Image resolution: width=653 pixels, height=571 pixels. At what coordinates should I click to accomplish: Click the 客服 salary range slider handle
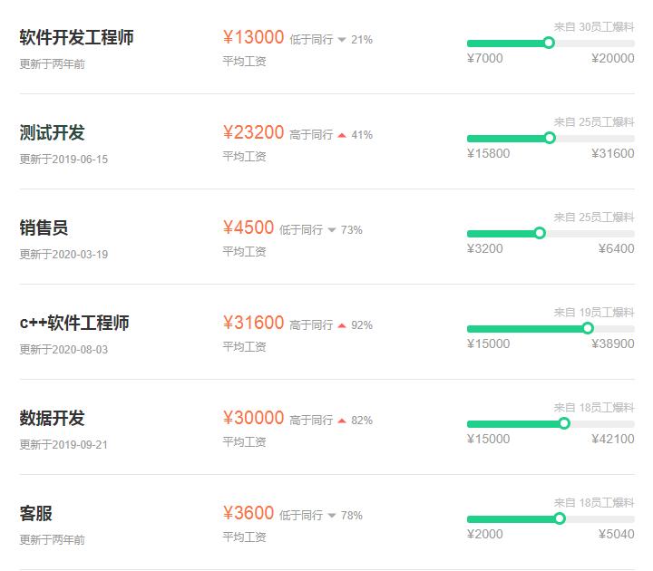(x=560, y=518)
